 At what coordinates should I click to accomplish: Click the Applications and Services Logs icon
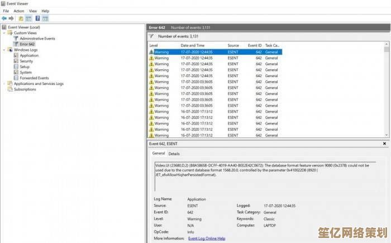click(x=10, y=84)
